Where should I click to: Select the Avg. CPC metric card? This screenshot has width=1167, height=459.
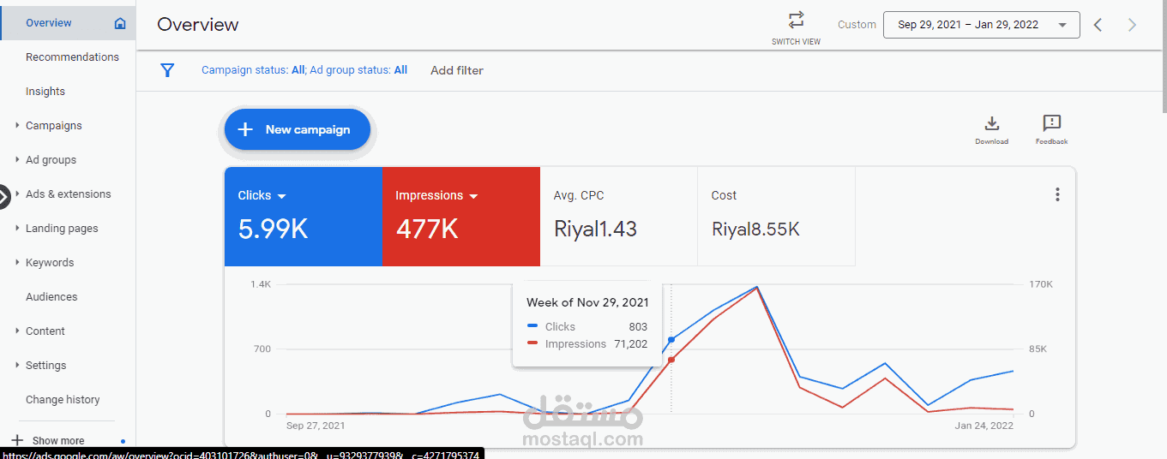pyautogui.click(x=619, y=217)
